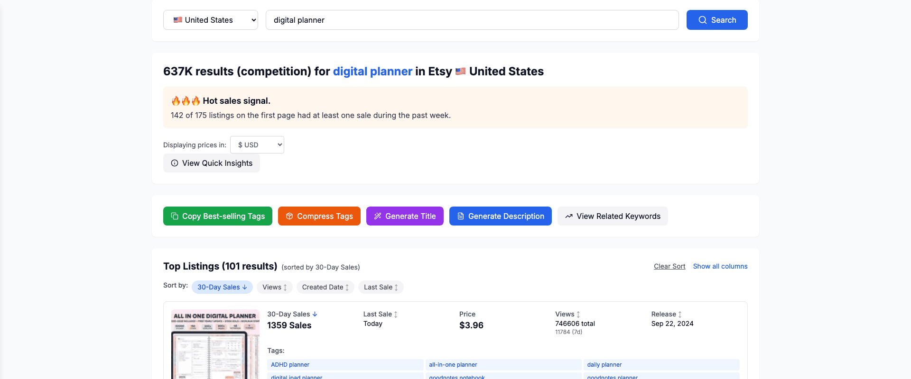
Task: Click the daily planner tag
Action: click(x=661, y=365)
